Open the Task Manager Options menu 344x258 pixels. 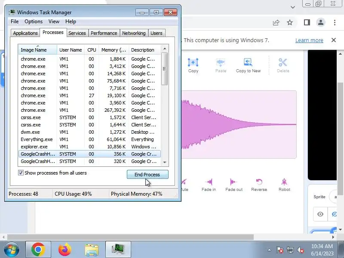click(34, 21)
